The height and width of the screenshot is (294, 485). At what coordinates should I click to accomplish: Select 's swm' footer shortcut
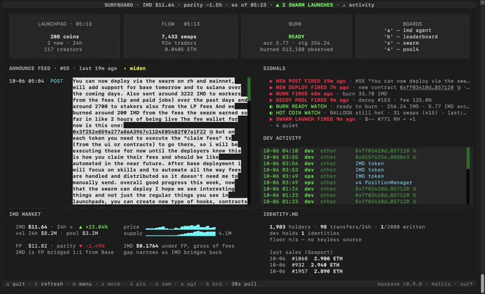point(163,284)
